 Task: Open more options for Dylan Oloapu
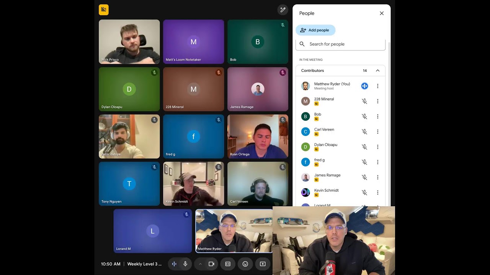(x=377, y=147)
